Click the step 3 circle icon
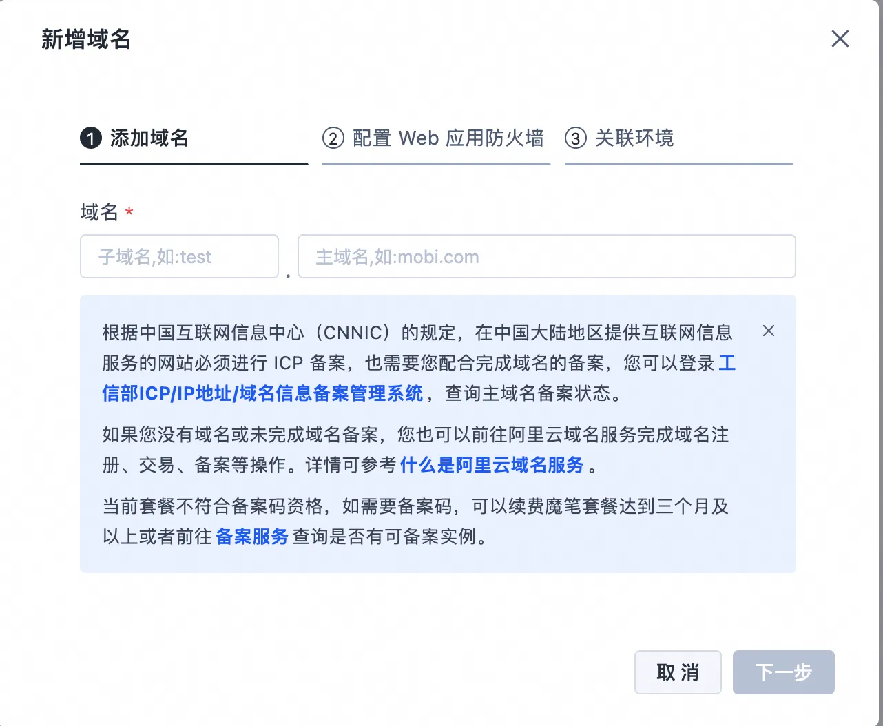Screen dimensions: 883x726 tap(576, 138)
